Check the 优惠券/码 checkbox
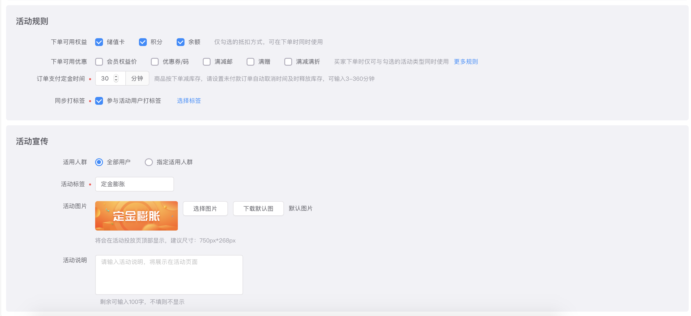The width and height of the screenshot is (691, 316). click(155, 62)
